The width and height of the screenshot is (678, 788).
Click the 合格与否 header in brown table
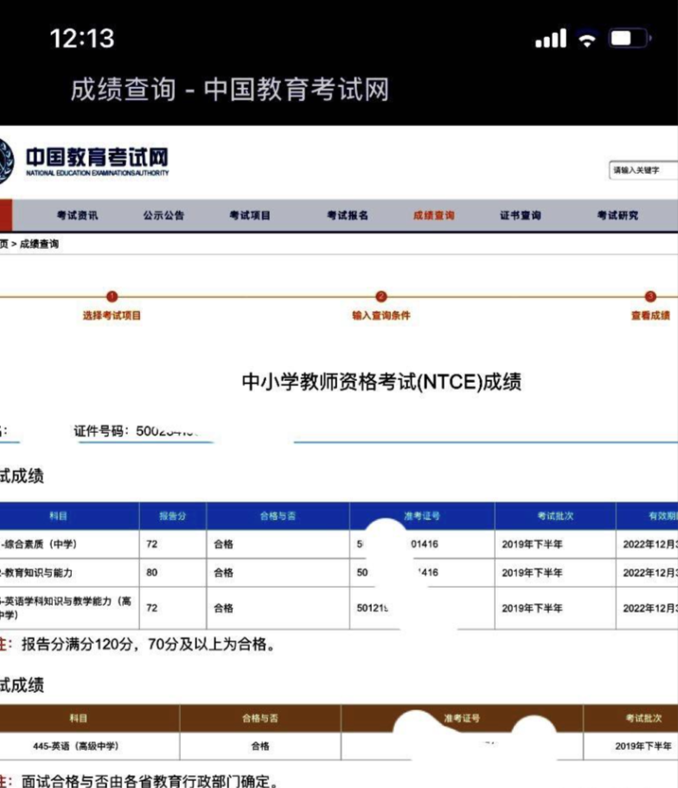[260, 719]
